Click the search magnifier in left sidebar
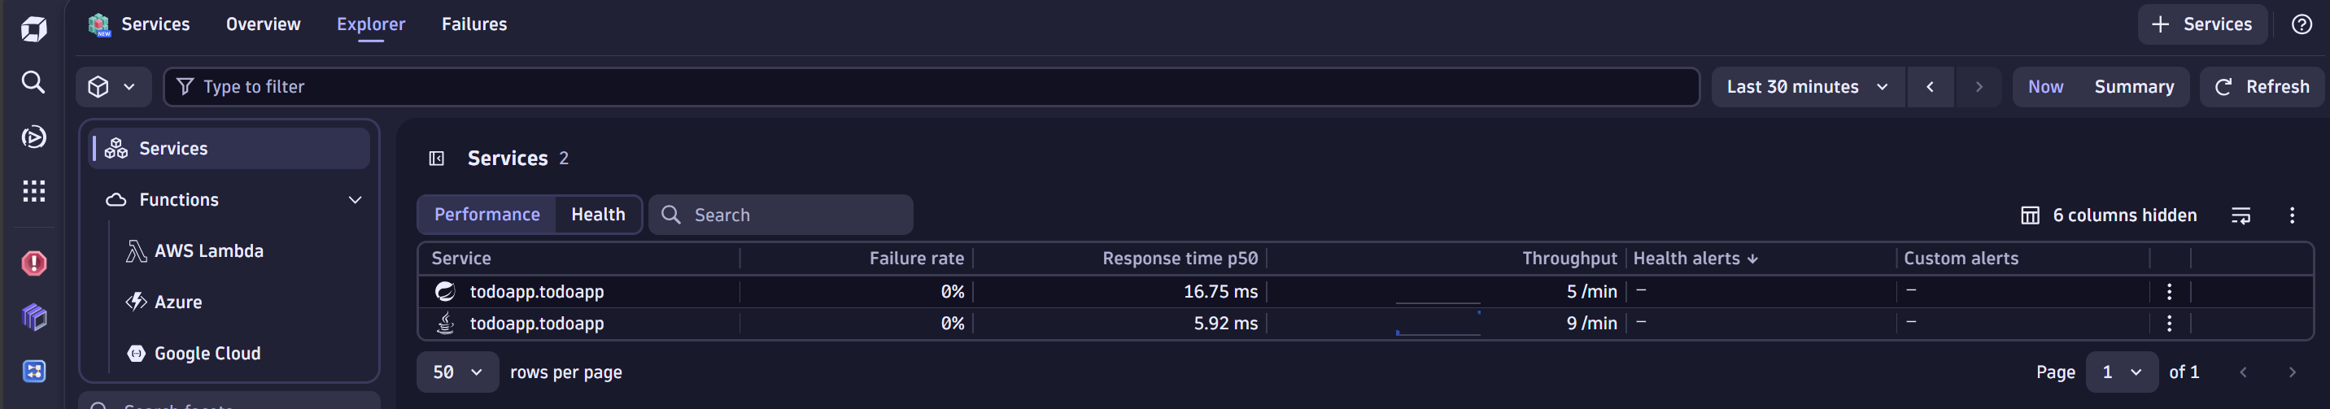Viewport: 2330px width, 409px height. point(33,83)
